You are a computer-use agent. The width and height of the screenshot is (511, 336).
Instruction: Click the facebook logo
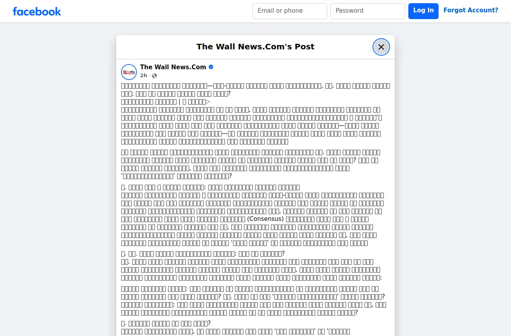click(37, 11)
